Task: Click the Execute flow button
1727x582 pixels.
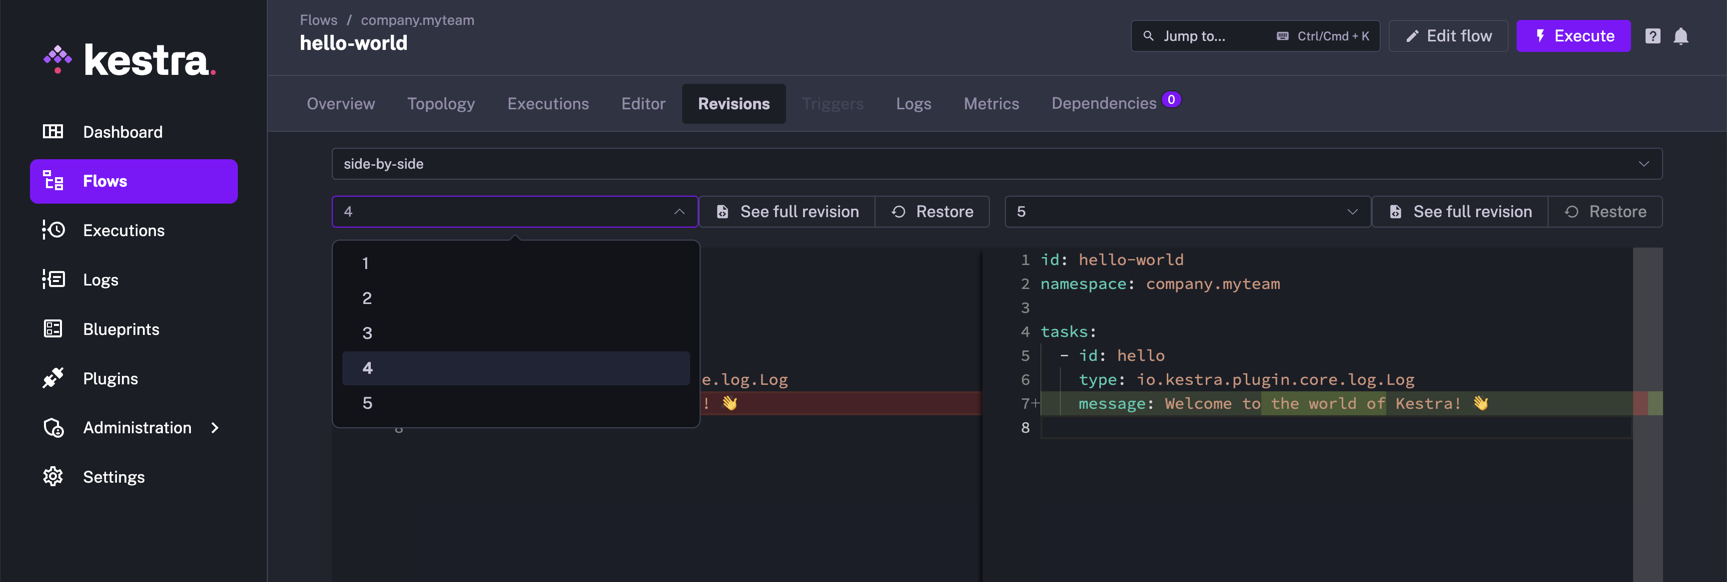Action: point(1574,35)
